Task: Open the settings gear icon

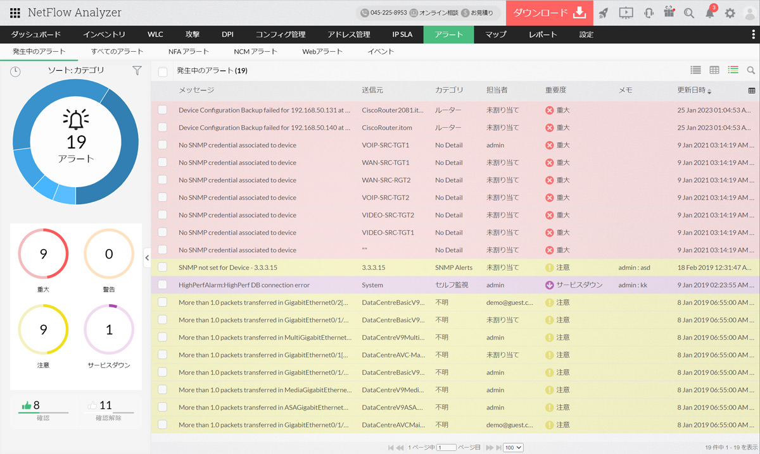Action: pos(730,13)
